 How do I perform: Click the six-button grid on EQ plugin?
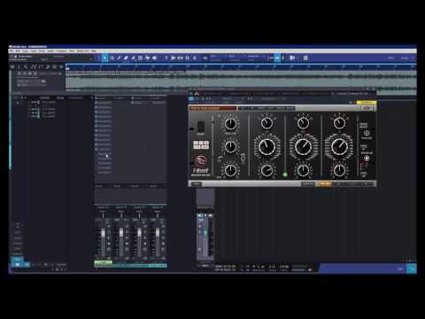click(x=201, y=144)
